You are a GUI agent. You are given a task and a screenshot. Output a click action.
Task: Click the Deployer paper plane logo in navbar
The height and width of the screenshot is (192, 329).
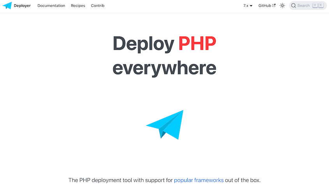(7, 5)
